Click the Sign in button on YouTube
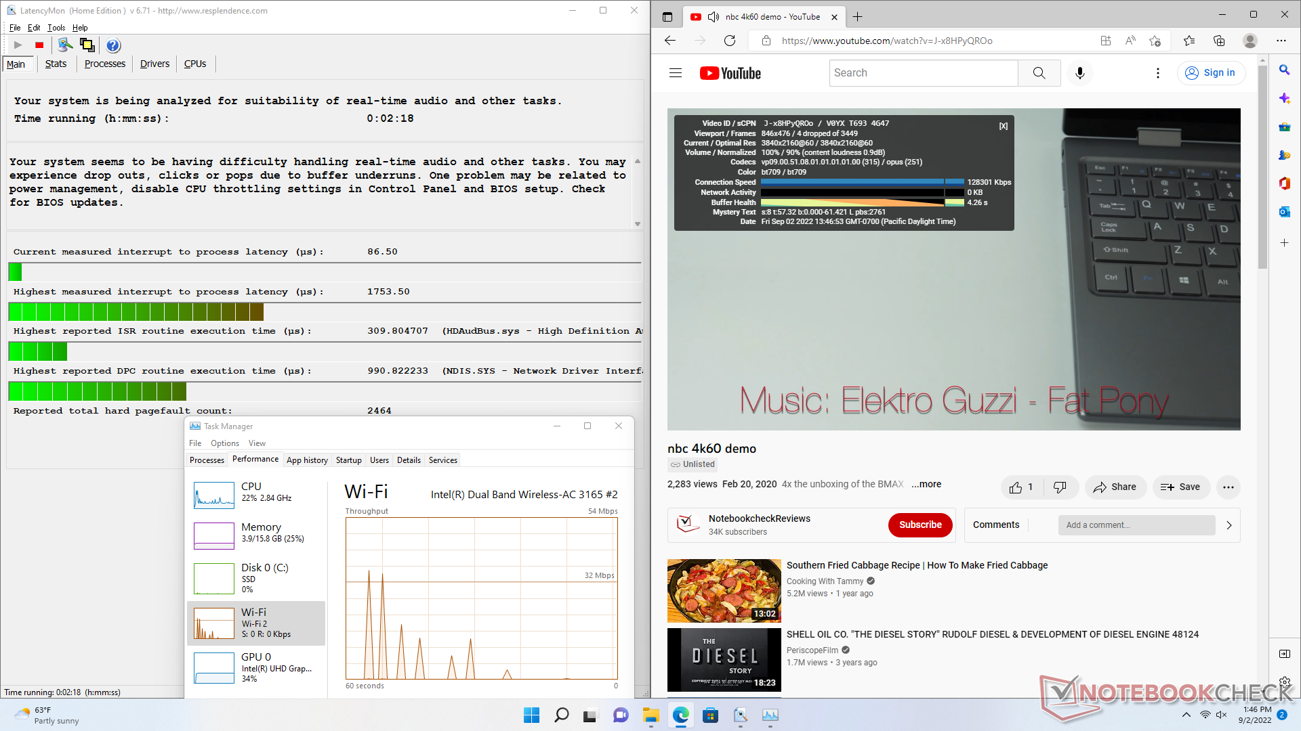This screenshot has width=1301, height=731. [1211, 72]
